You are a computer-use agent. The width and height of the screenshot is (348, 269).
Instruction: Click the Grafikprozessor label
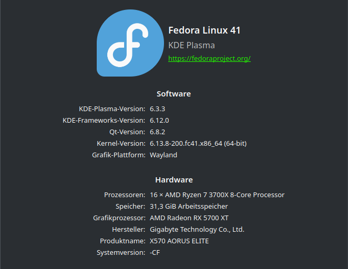coord(119,218)
